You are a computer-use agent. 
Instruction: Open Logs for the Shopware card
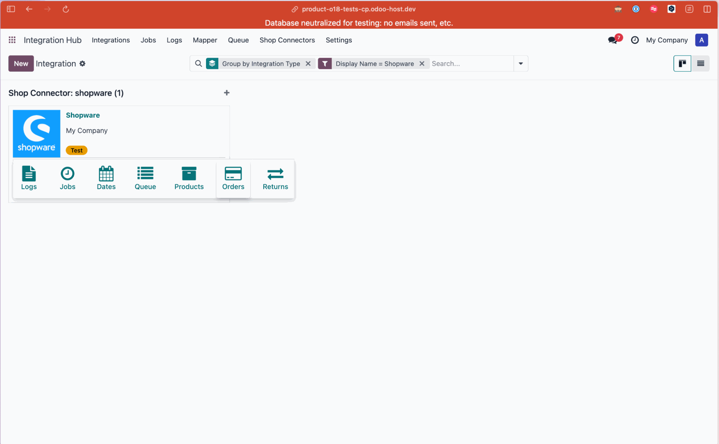pos(29,178)
